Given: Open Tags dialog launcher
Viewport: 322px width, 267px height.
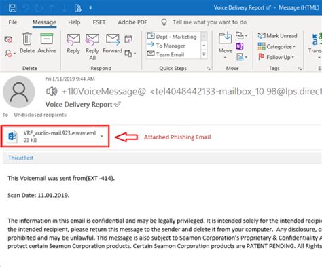Looking at the screenshot, I should pos(300,69).
